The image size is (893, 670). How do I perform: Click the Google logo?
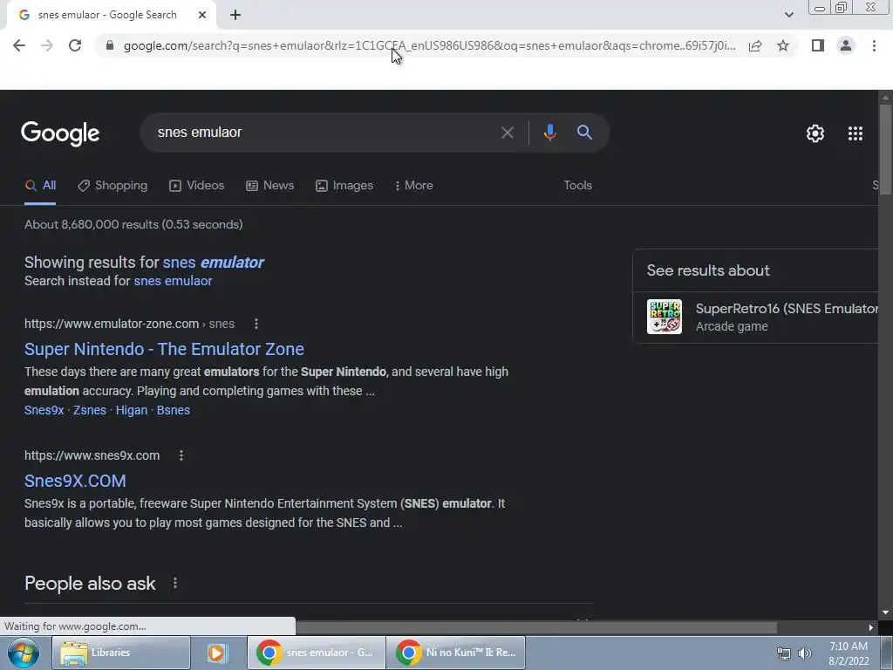60,133
